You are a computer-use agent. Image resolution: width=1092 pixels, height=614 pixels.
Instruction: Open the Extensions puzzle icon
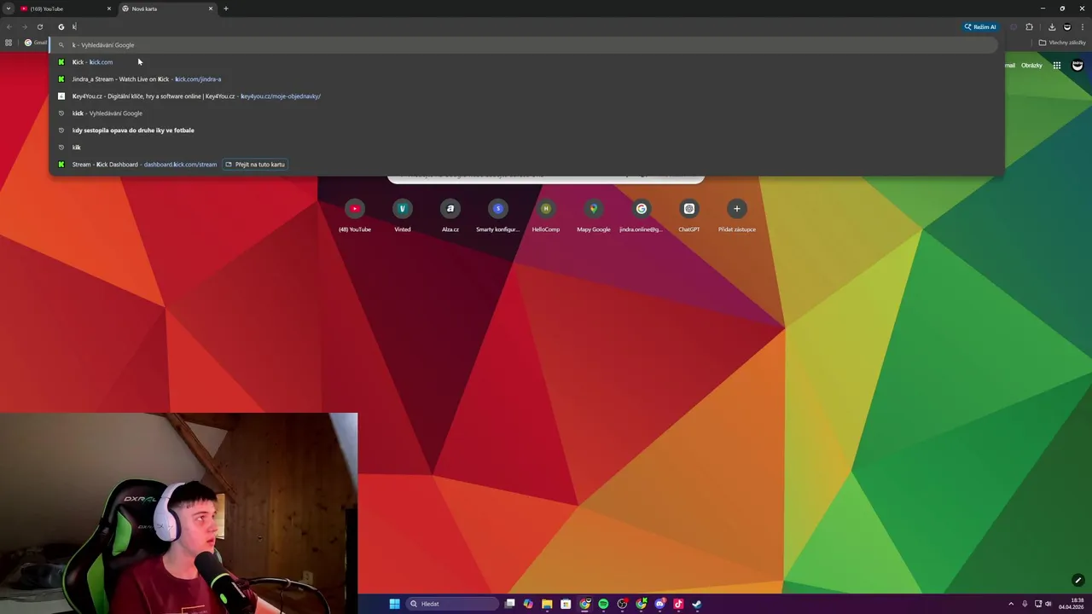tap(1029, 26)
